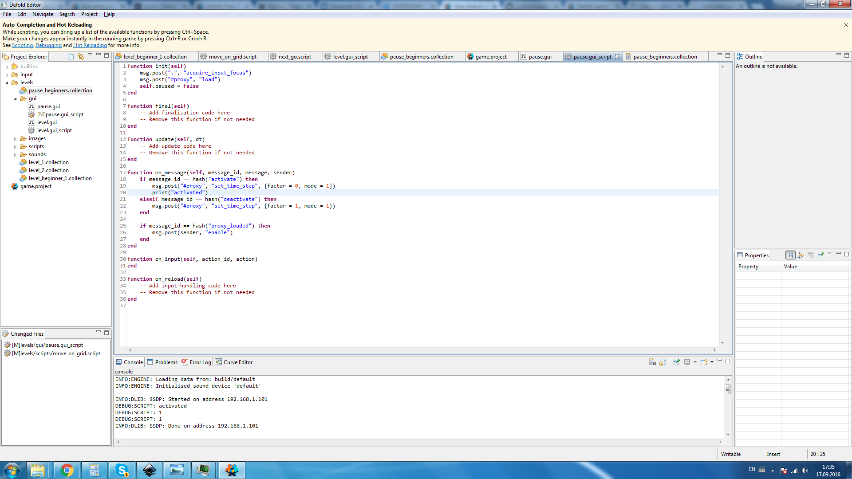
Task: Open Properties panel view menu
Action: pos(830,254)
